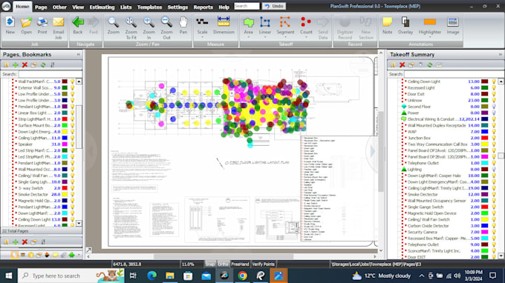Select the Linear takeoff tool
505x283 pixels.
[264, 25]
